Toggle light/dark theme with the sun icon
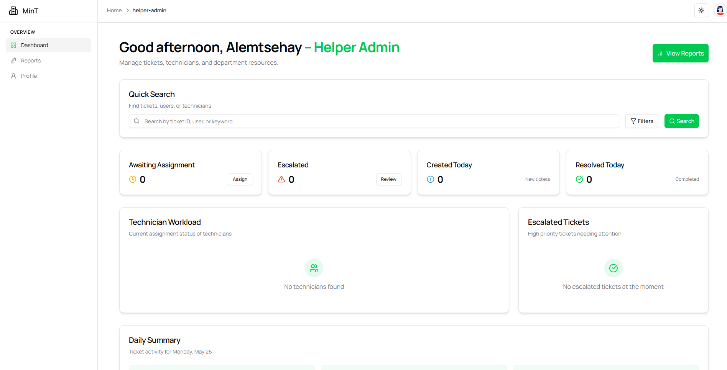This screenshot has width=727, height=370. point(701,10)
